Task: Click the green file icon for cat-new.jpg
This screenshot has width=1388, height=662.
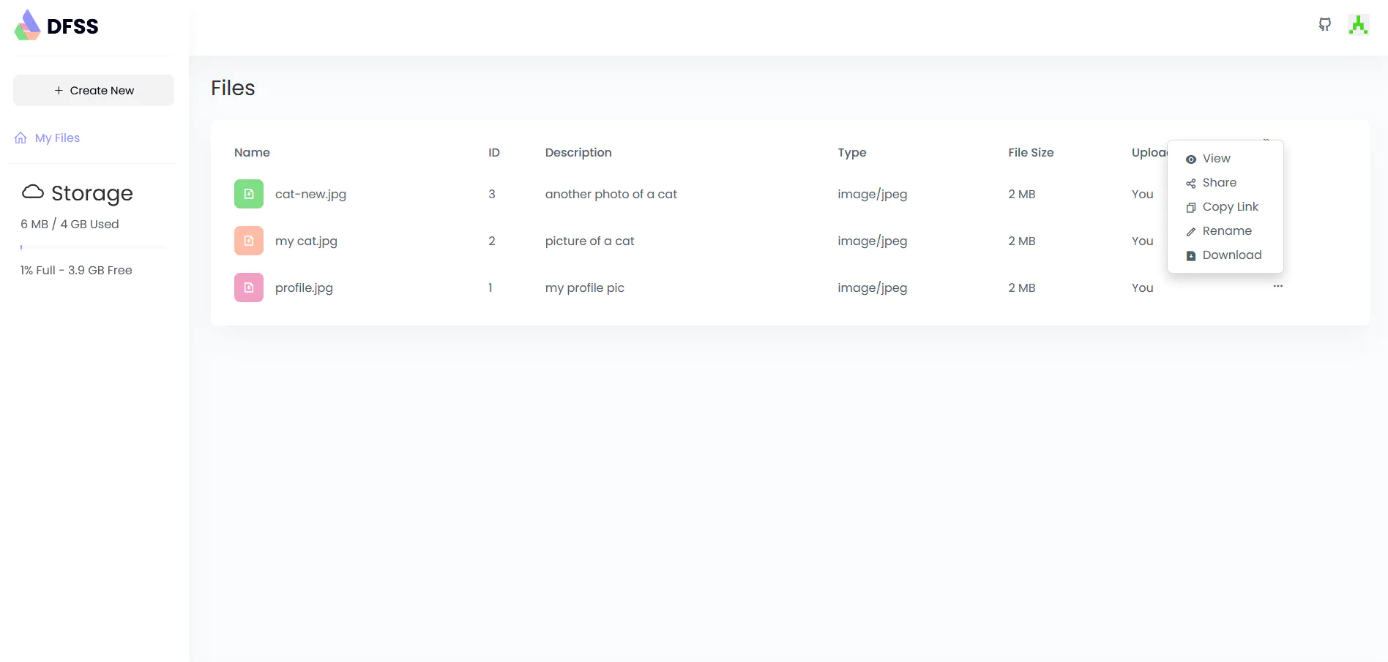Action: 249,194
